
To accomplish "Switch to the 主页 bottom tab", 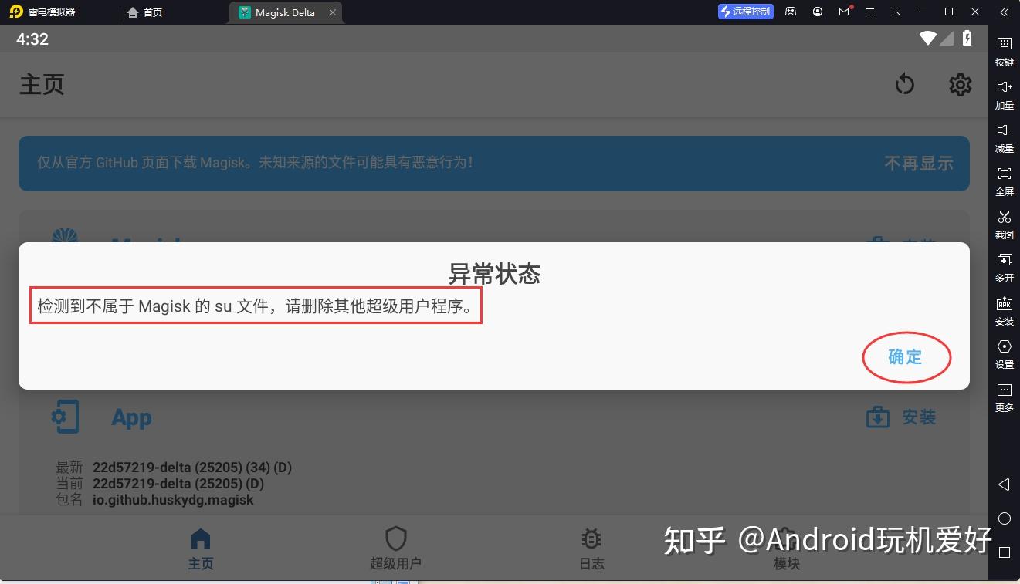I will pyautogui.click(x=201, y=549).
